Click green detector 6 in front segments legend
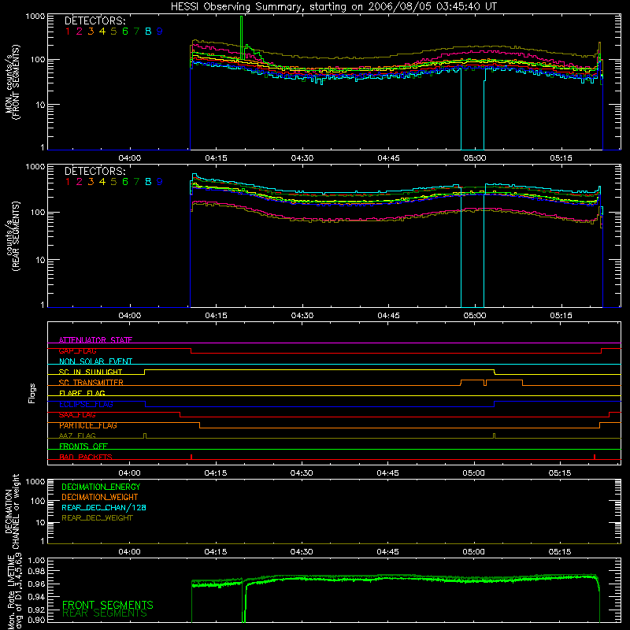This screenshot has width=630, height=630. pyautogui.click(x=125, y=31)
